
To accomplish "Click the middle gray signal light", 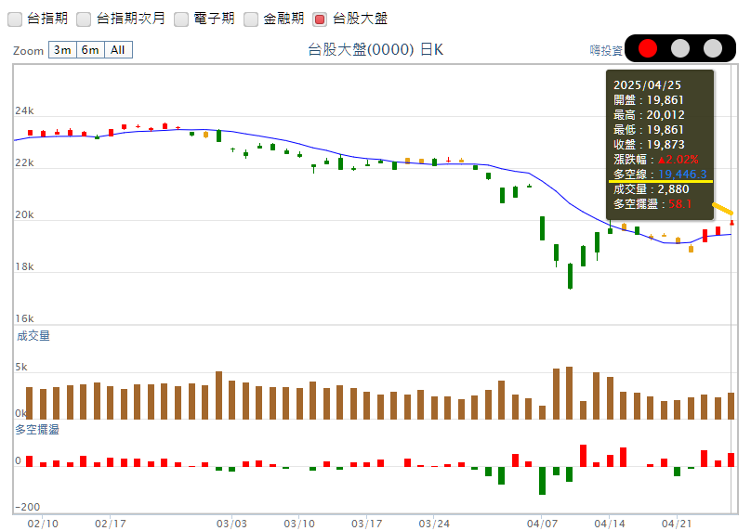I will [680, 48].
